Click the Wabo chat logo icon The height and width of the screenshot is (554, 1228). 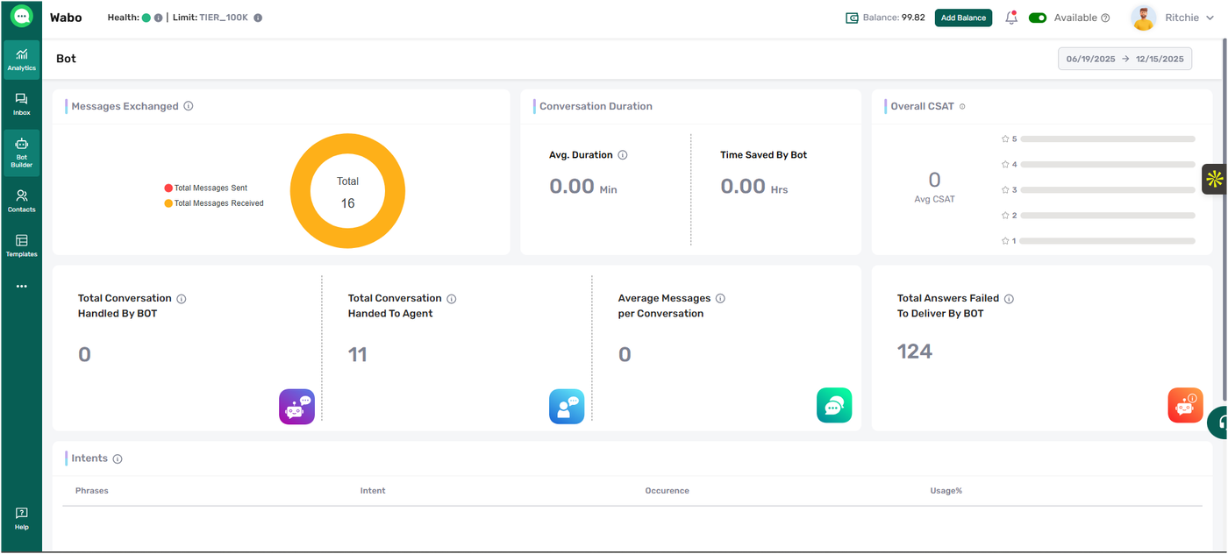22,17
